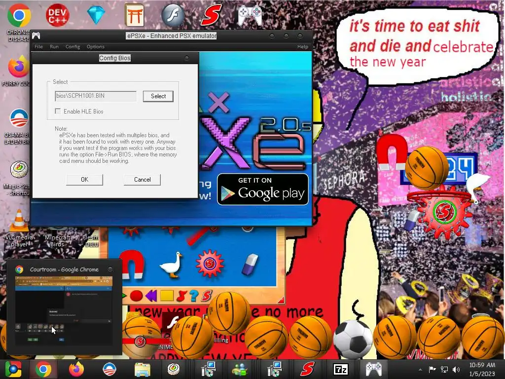Open the Options menu in ePSXe

pyautogui.click(x=96, y=47)
